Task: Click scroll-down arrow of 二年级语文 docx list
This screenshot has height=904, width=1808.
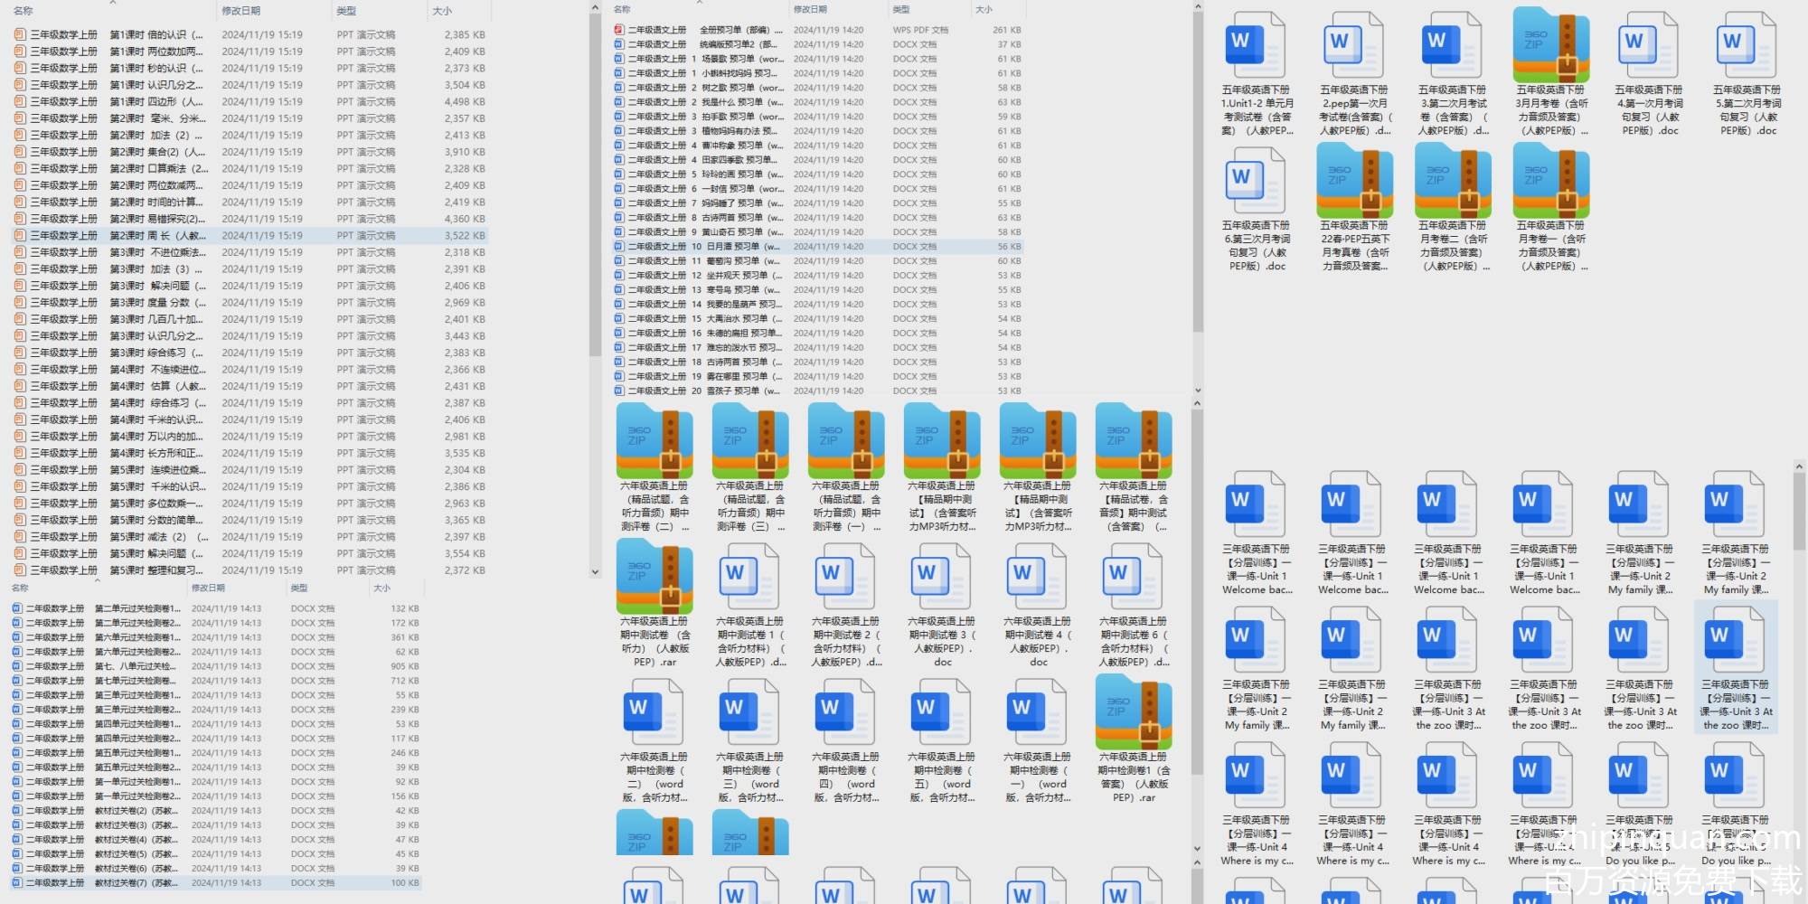Action: coord(1198,391)
